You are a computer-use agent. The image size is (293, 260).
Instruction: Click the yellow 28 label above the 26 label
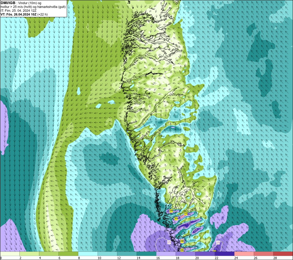(x=182, y=241)
